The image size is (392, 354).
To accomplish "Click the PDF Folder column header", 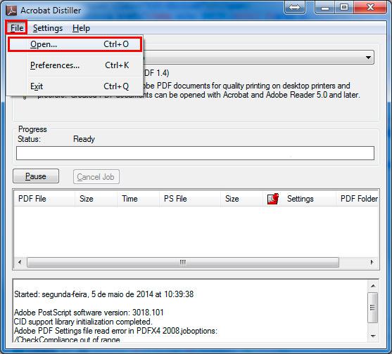I will coord(358,199).
